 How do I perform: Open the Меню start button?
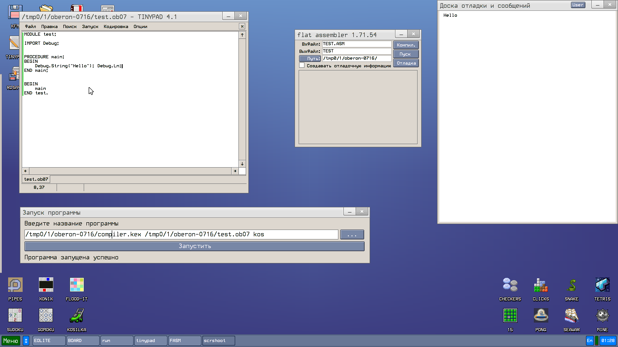coord(11,341)
